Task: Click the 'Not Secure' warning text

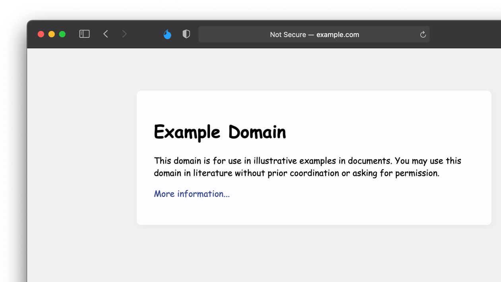Action: coord(288,35)
